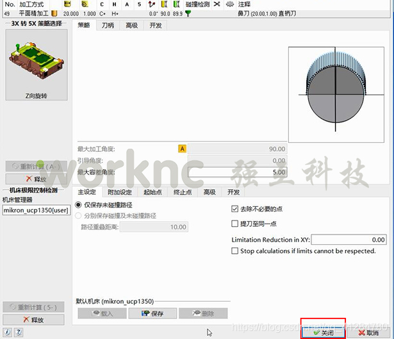The image size is (394, 339).
Task: Click the 引导角度 field showing 0.00
Action: [238, 160]
